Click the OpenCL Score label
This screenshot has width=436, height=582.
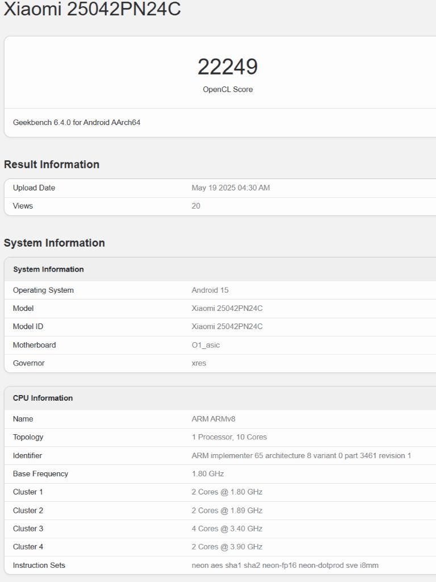click(x=228, y=89)
